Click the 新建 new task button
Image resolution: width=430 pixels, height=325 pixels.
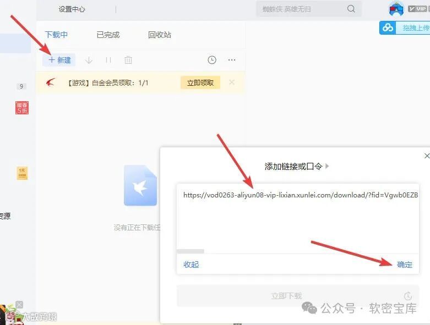[59, 60]
